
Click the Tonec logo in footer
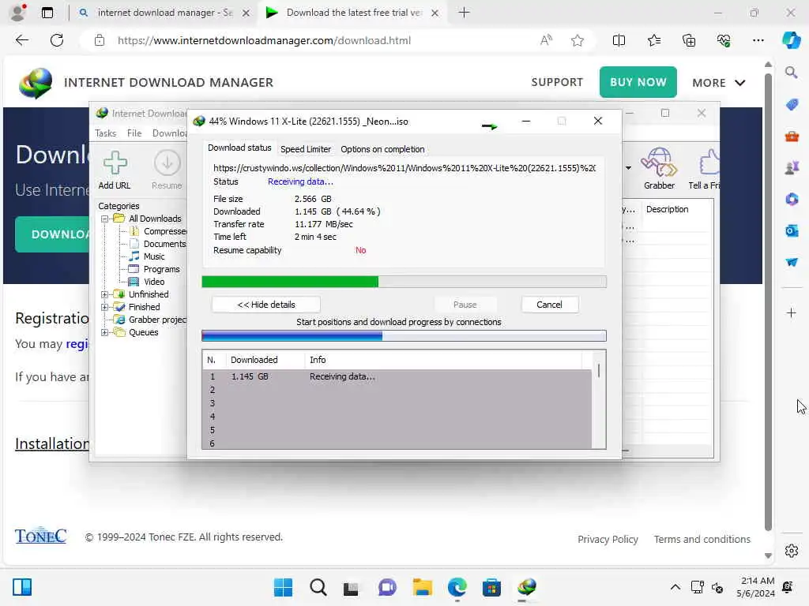coord(40,537)
